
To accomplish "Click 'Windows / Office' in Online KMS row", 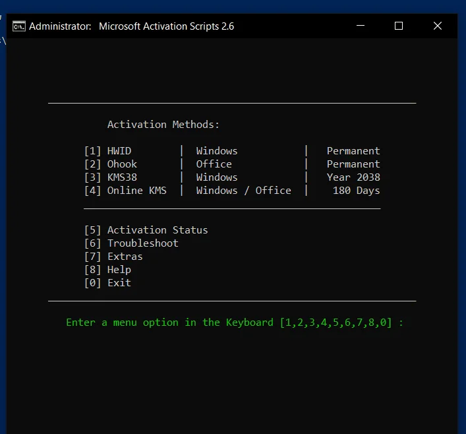I will click(x=243, y=191).
